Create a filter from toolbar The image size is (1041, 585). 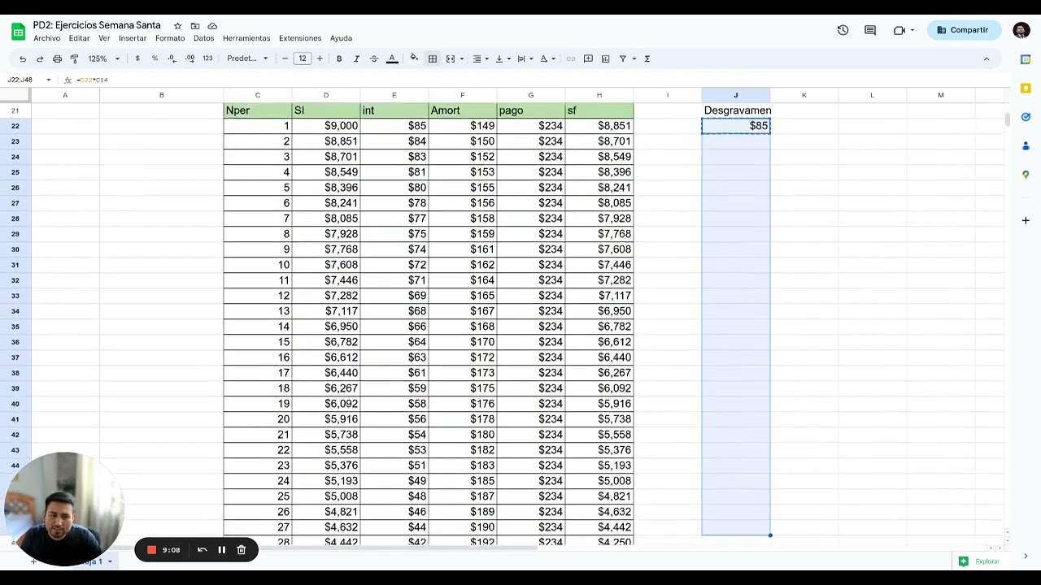click(623, 58)
